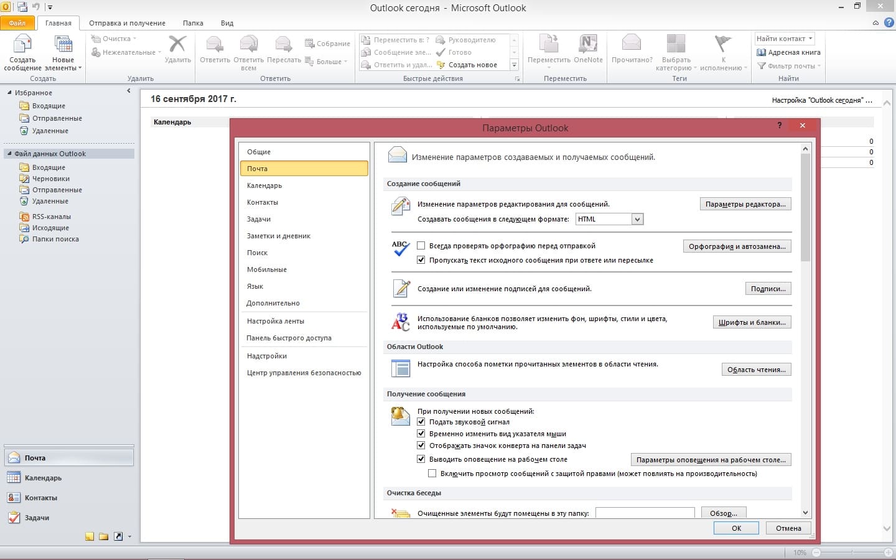Select RSS-каналы folder in tree
The height and width of the screenshot is (560, 896).
point(52,217)
